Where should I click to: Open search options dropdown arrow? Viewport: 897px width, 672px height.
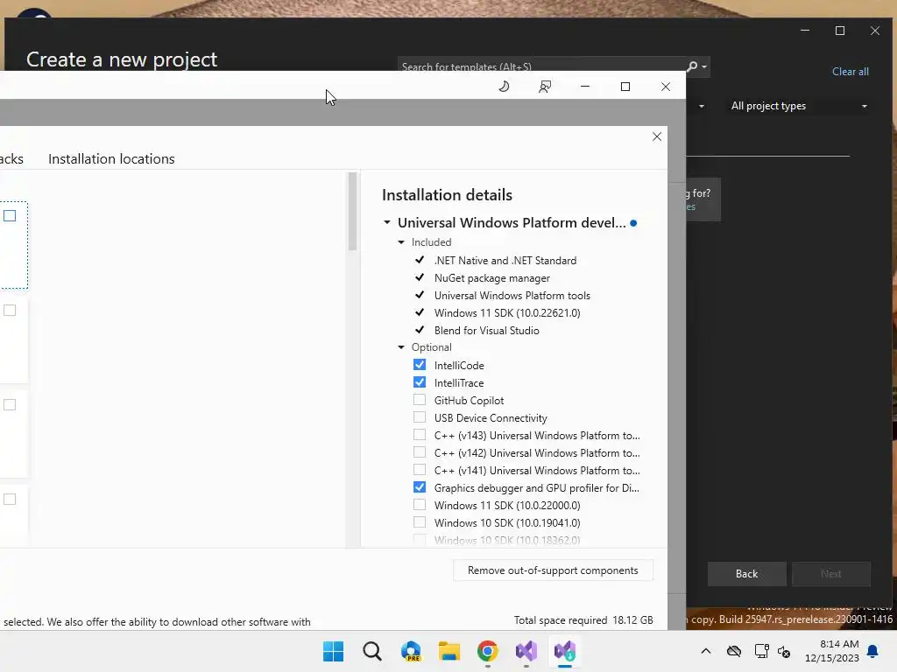click(x=704, y=66)
